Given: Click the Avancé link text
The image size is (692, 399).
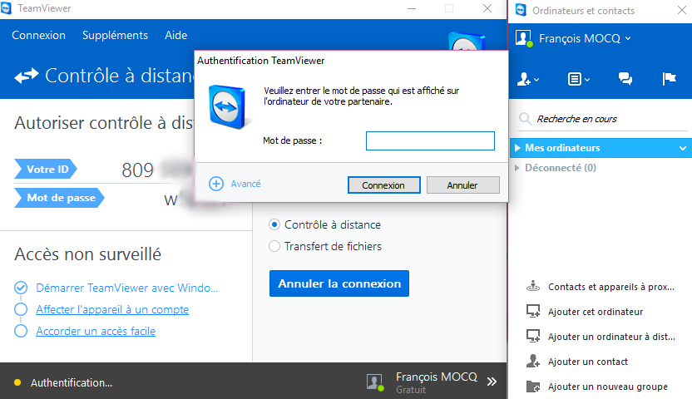Looking at the screenshot, I should pos(246,184).
